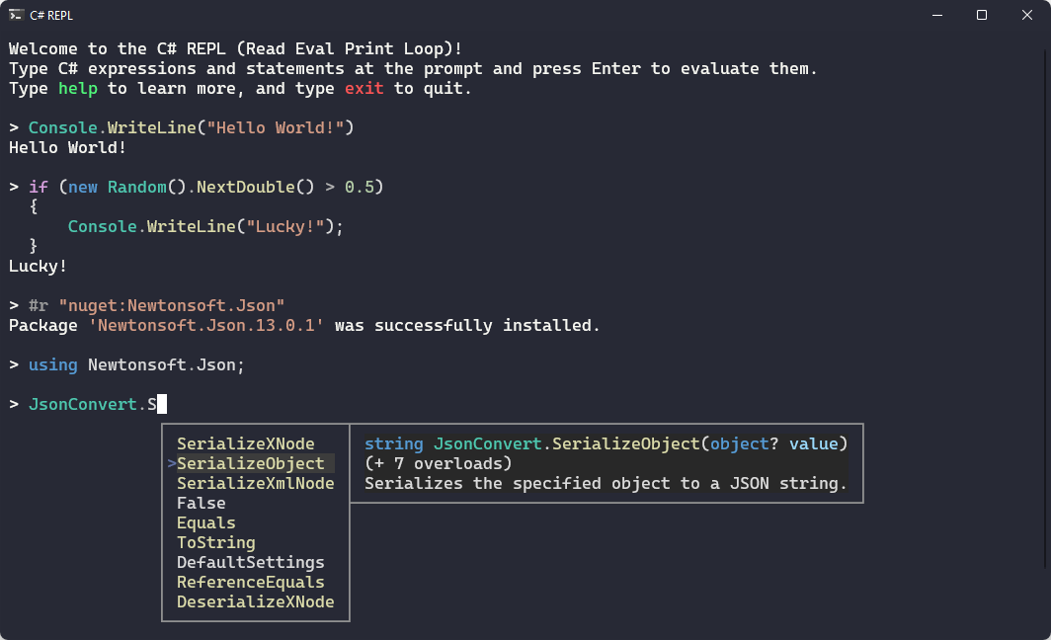Choose the False autocomplete entry

pos(201,503)
